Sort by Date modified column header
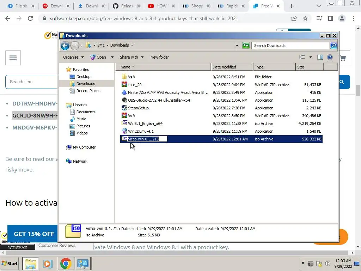 (x=232, y=67)
